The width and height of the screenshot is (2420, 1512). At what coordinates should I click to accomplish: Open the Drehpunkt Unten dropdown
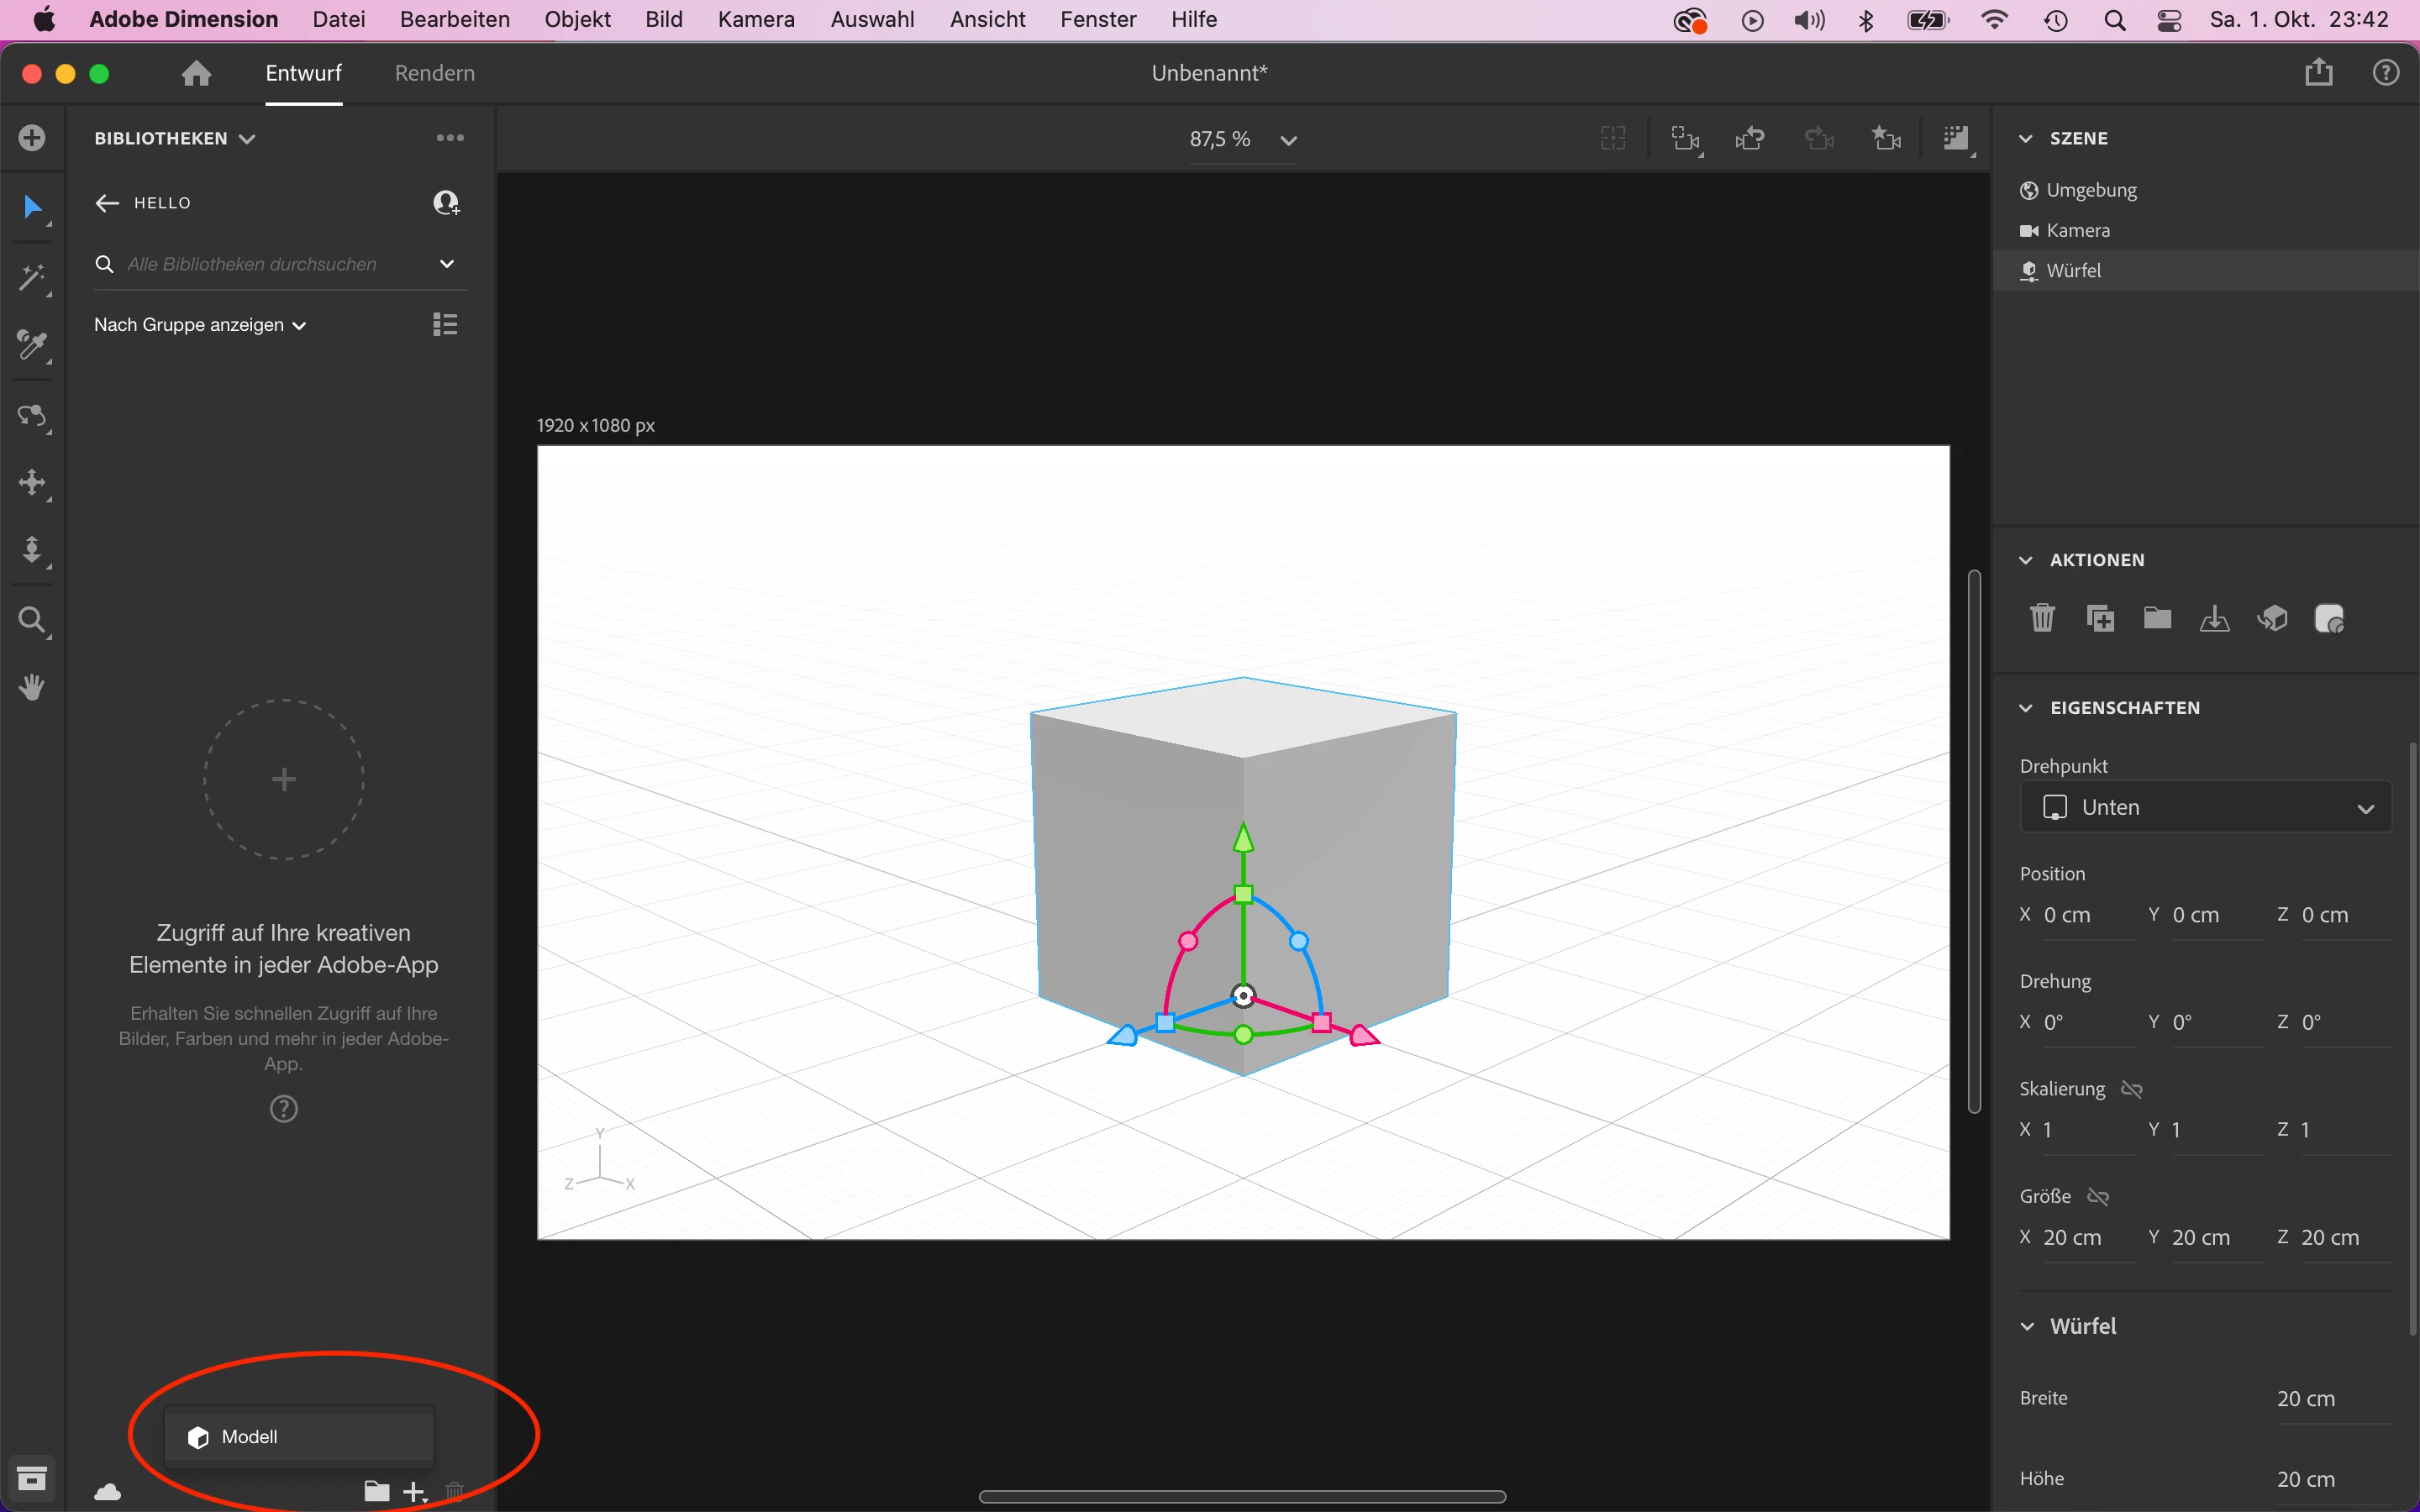click(x=2205, y=807)
